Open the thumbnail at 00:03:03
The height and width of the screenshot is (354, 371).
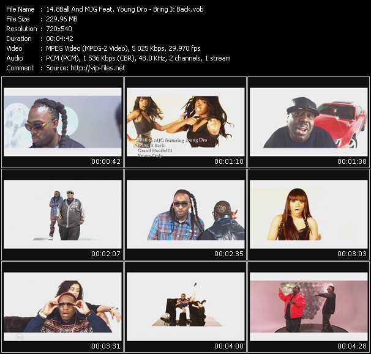(x=309, y=214)
